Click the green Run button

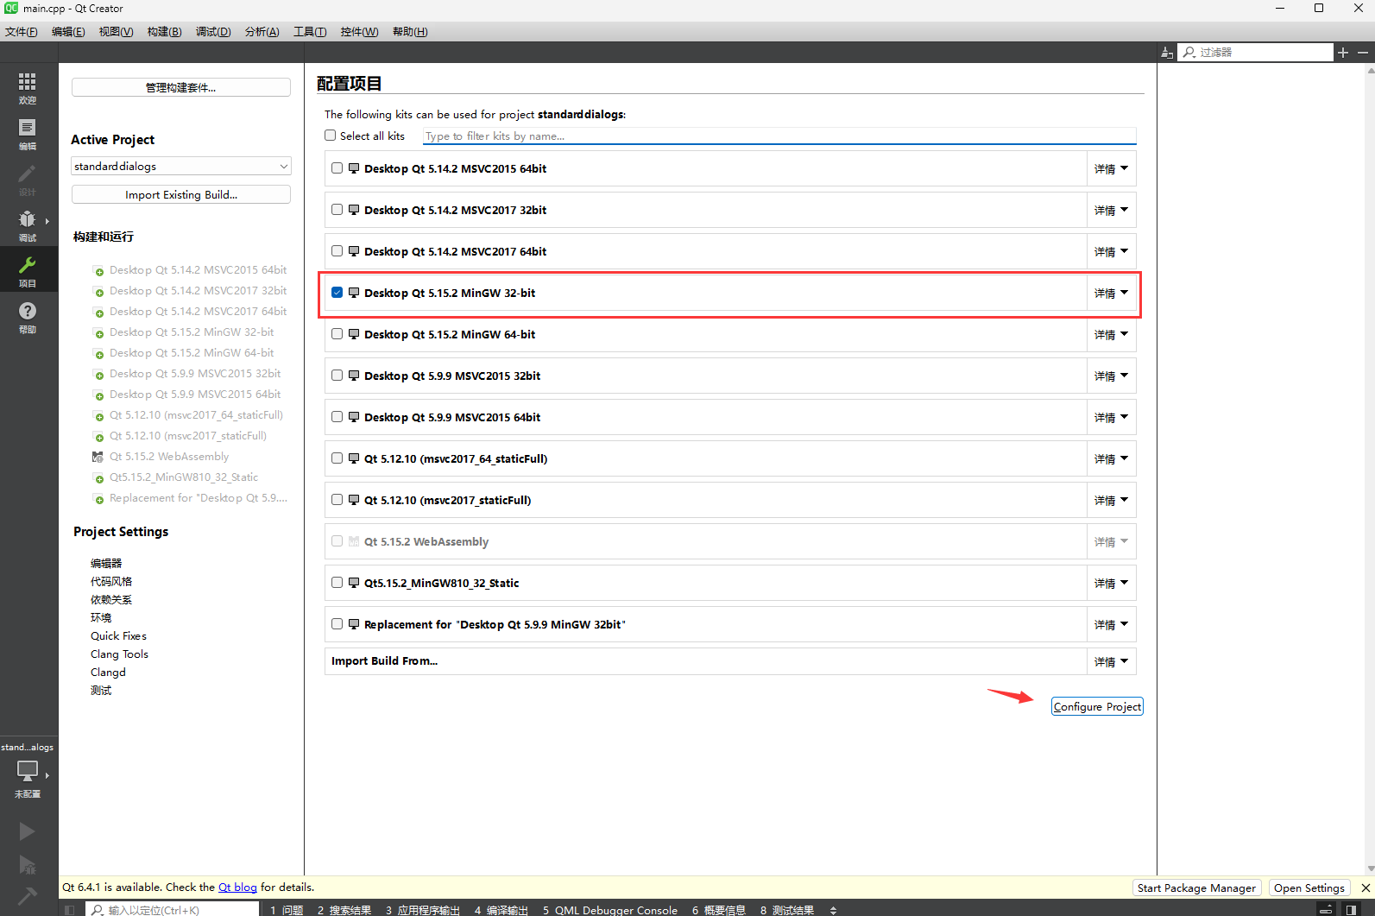[28, 831]
